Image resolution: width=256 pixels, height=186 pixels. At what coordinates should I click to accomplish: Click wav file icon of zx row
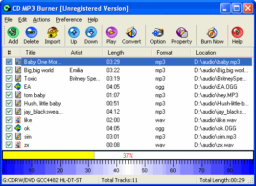pyautogui.click(x=18, y=145)
